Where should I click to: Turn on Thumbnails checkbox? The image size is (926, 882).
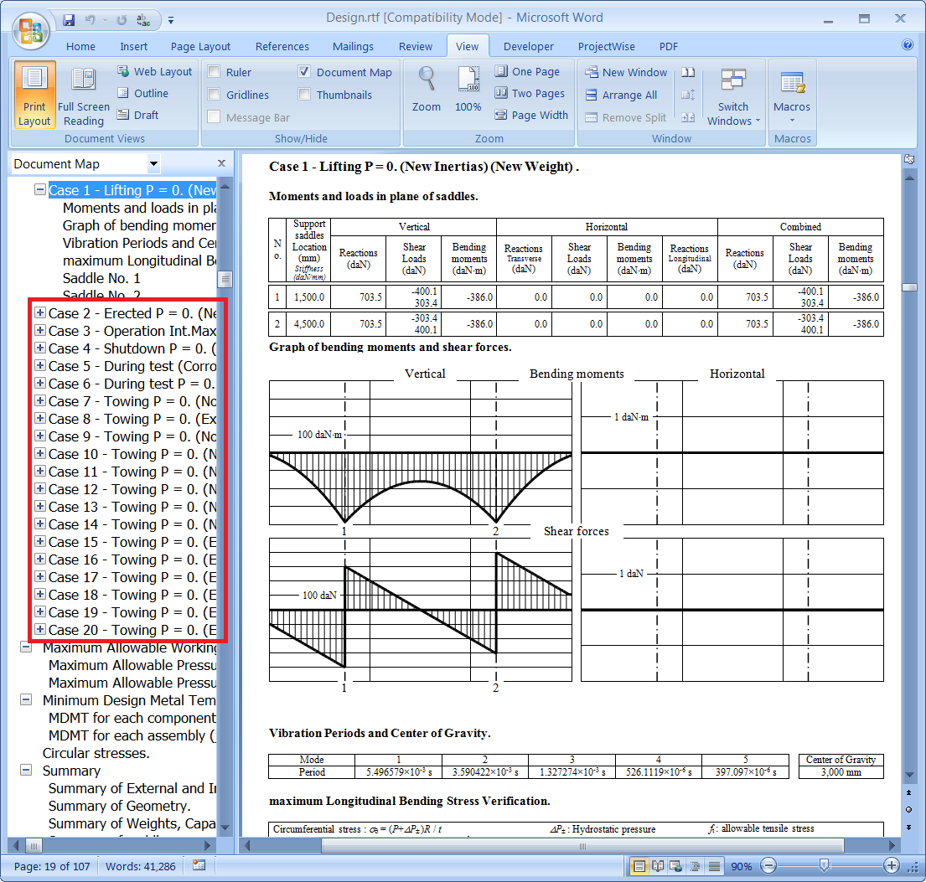point(304,95)
